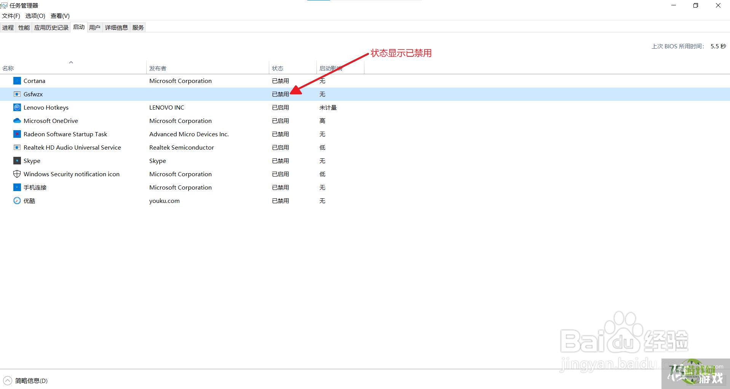730x389 pixels.
Task: Click the 优酷 app icon
Action: (17, 201)
